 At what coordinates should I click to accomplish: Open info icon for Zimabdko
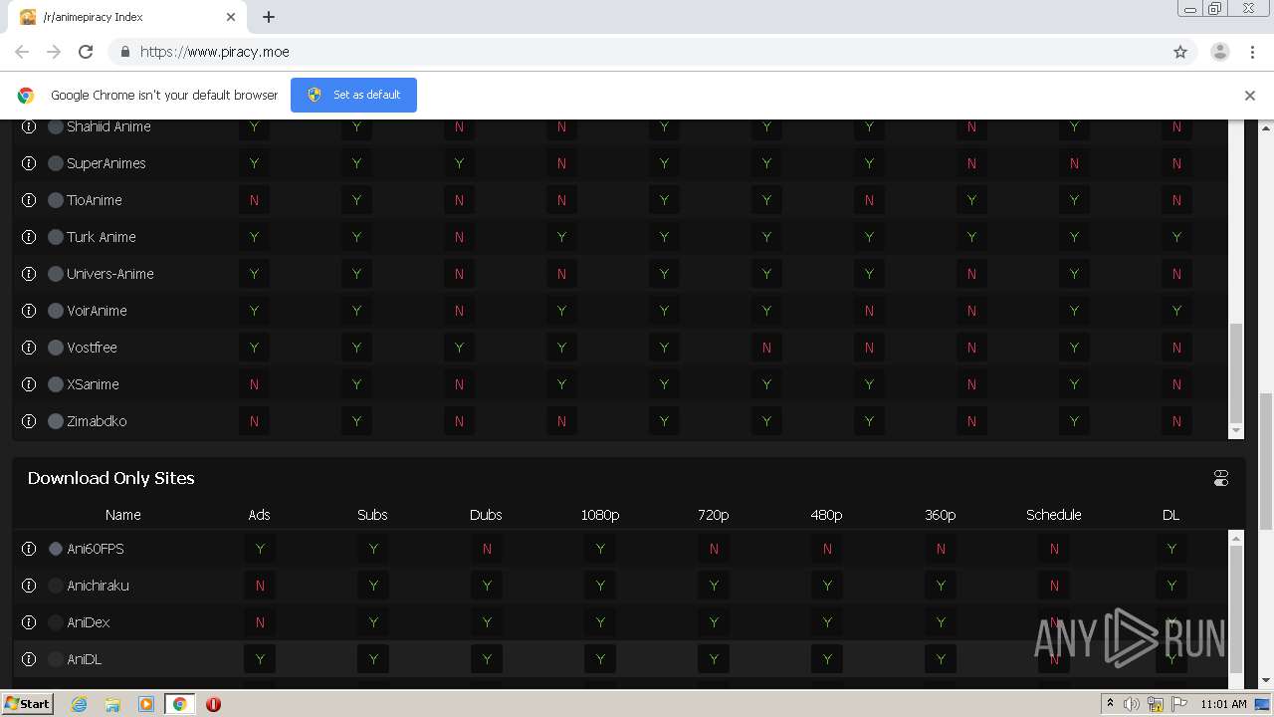(29, 421)
